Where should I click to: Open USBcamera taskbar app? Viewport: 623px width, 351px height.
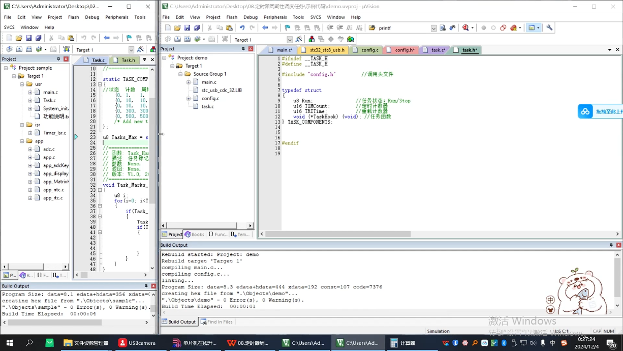pyautogui.click(x=138, y=343)
